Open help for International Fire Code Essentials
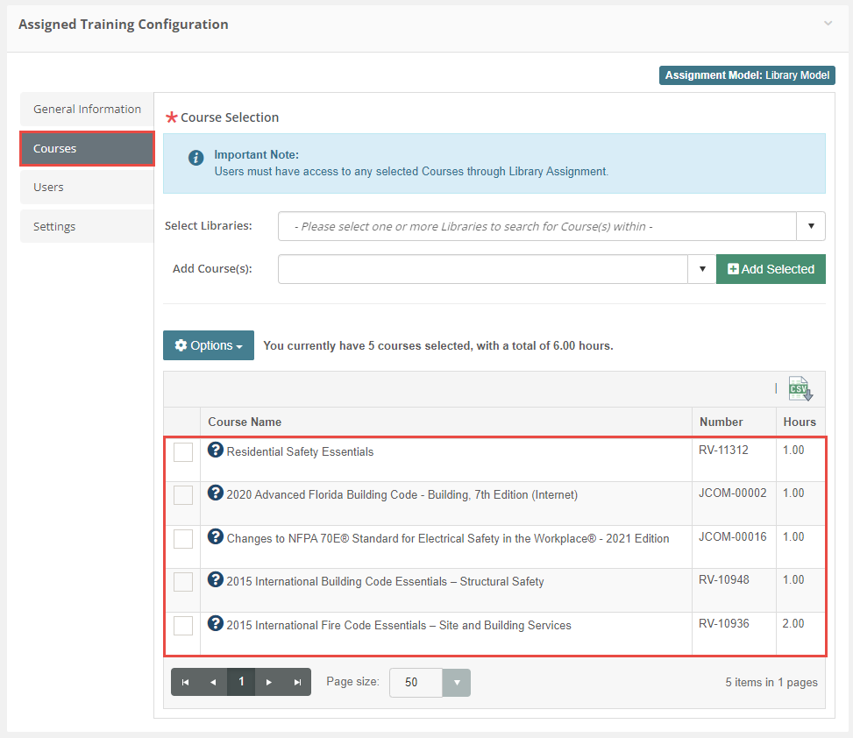853x738 pixels. (216, 623)
